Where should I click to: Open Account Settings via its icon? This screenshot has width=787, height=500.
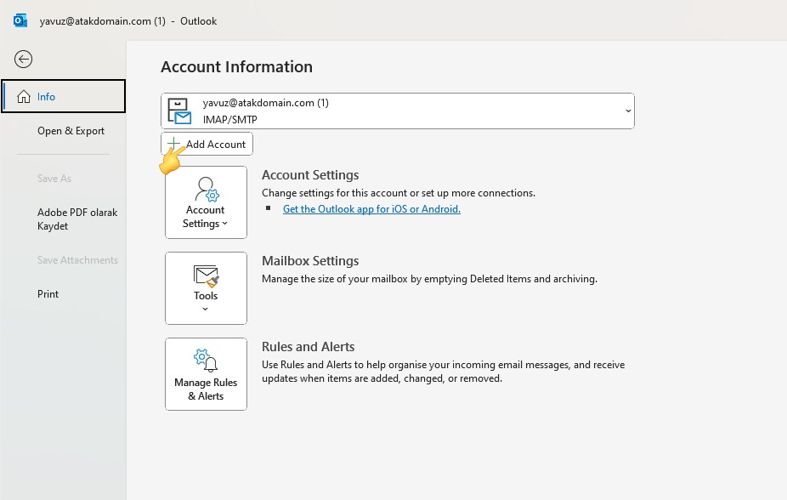coord(206,189)
